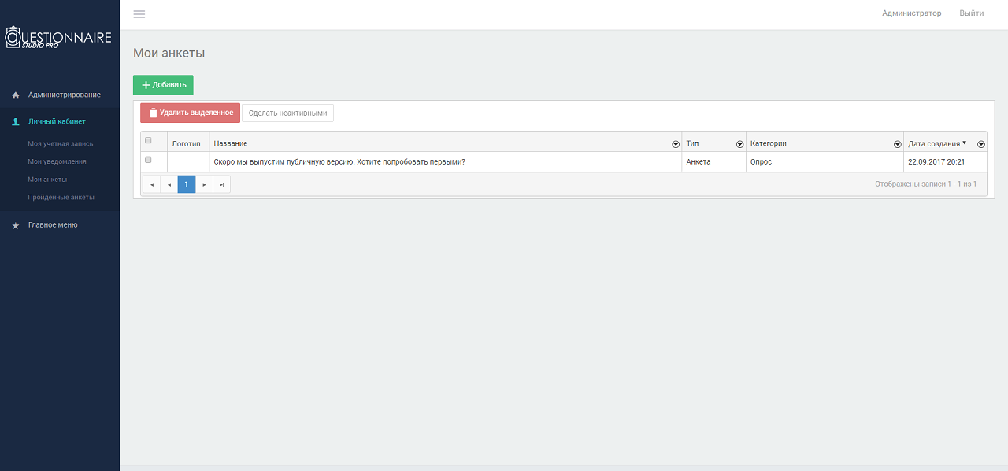This screenshot has height=471, width=1008.
Task: Open Пройденные анкеты
Action: pyautogui.click(x=61, y=197)
